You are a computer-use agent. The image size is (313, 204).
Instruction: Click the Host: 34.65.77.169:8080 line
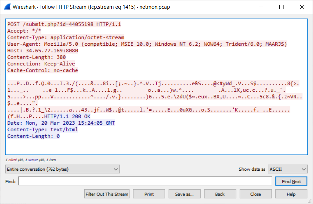click(x=43, y=51)
